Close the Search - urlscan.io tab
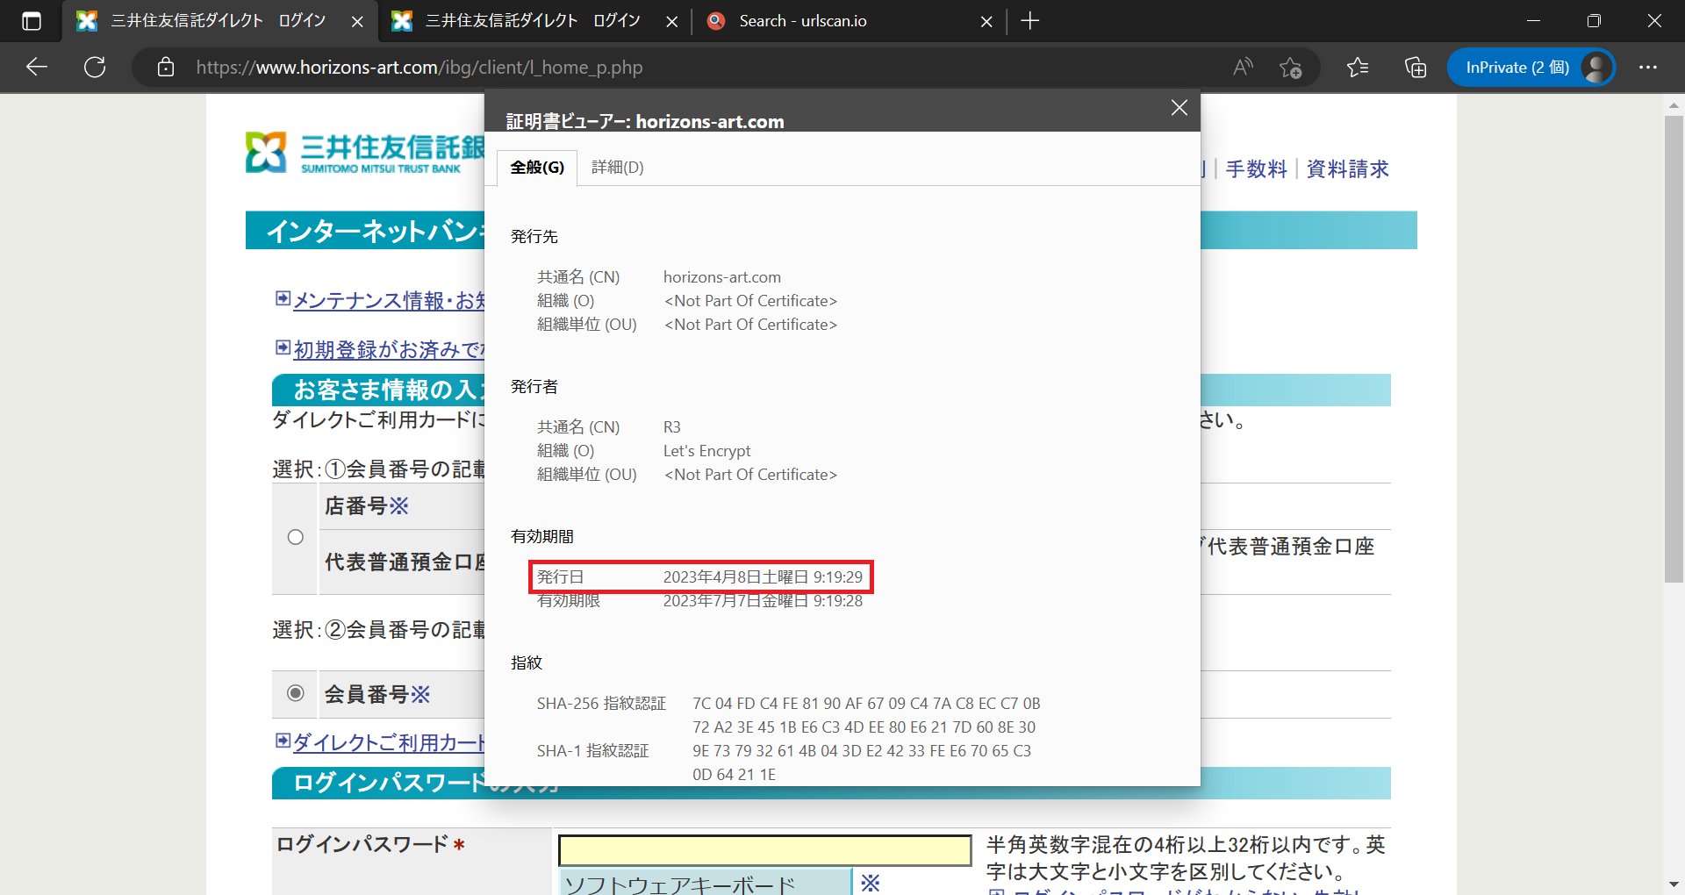This screenshot has height=895, width=1685. pos(986,22)
